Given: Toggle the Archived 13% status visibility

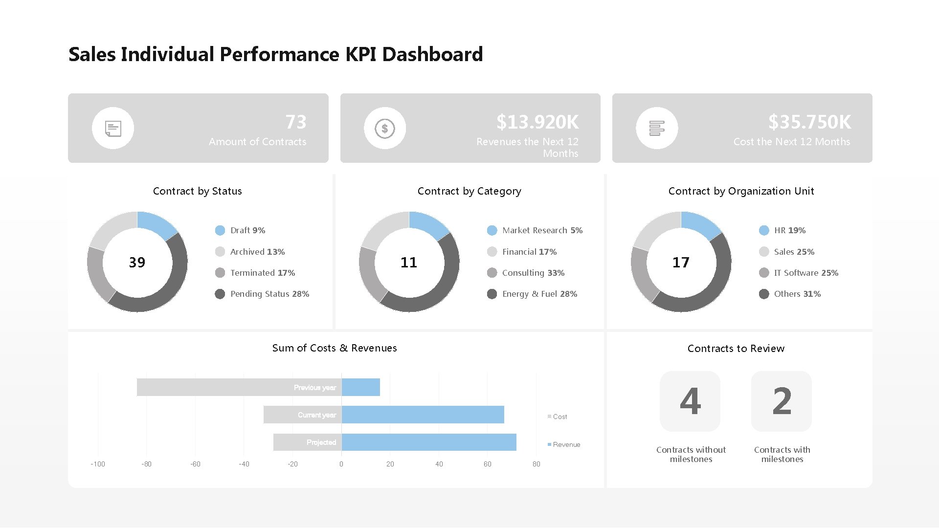Looking at the screenshot, I should point(220,251).
